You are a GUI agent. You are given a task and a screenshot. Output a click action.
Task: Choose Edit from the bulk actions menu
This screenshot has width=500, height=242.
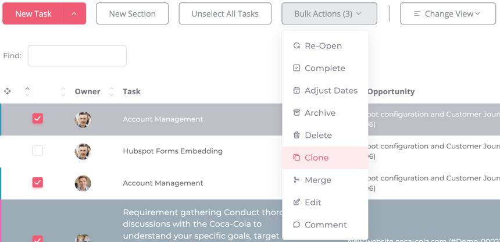313,202
